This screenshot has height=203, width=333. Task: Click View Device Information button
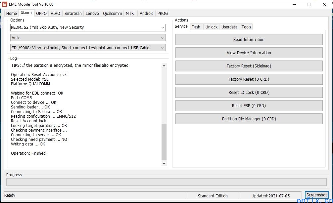point(249,53)
